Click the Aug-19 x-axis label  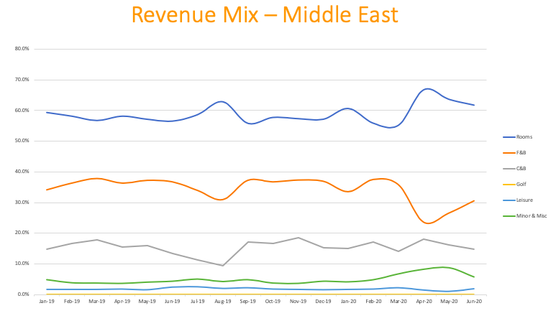(223, 302)
